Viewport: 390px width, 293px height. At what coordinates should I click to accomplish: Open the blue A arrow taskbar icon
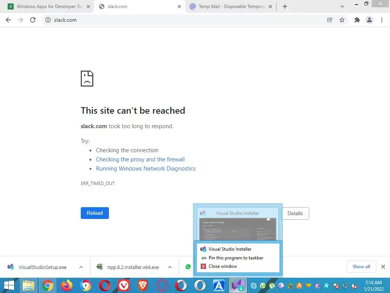pyautogui.click(x=219, y=285)
